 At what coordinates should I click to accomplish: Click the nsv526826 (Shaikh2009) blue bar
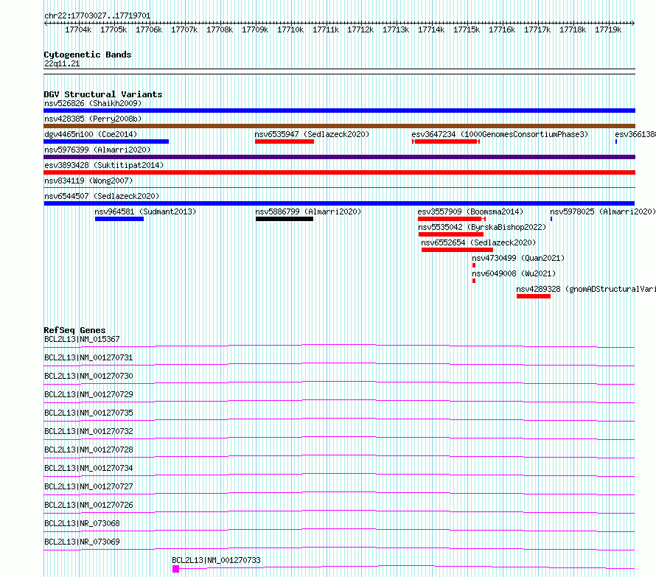[x=339, y=111]
